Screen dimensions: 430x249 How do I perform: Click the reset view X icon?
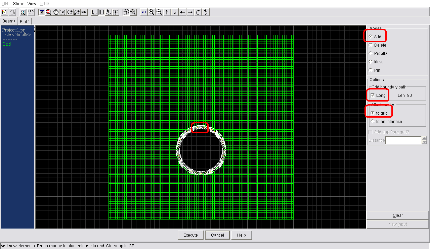tap(42, 12)
